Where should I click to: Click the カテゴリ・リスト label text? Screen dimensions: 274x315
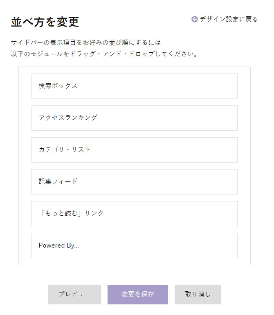point(64,150)
